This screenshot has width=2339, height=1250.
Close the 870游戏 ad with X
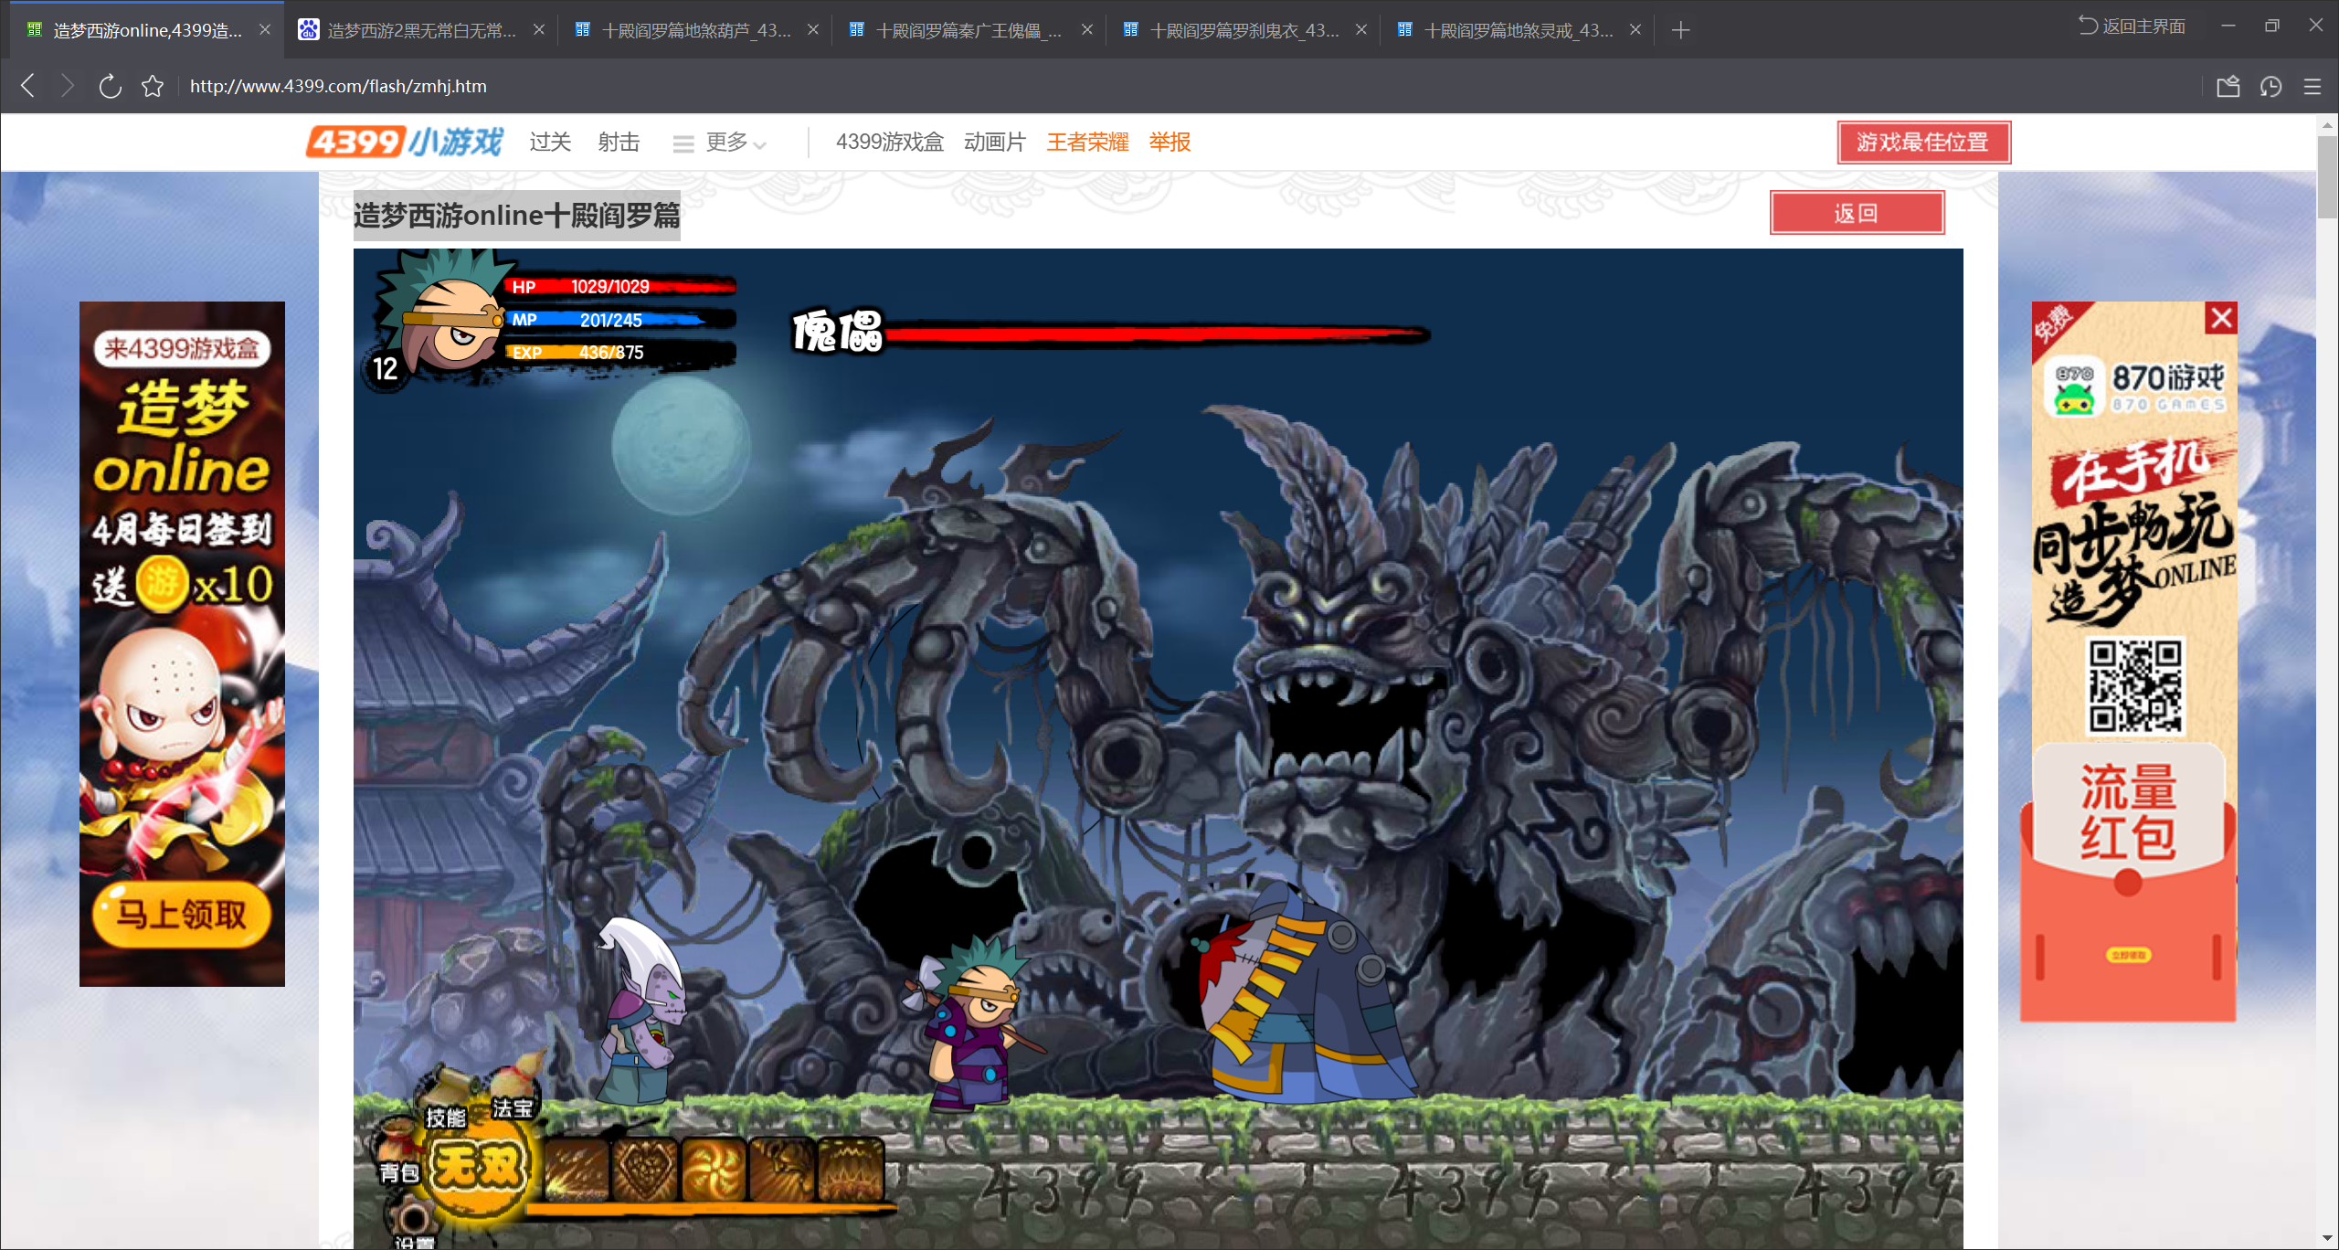pyautogui.click(x=2221, y=318)
